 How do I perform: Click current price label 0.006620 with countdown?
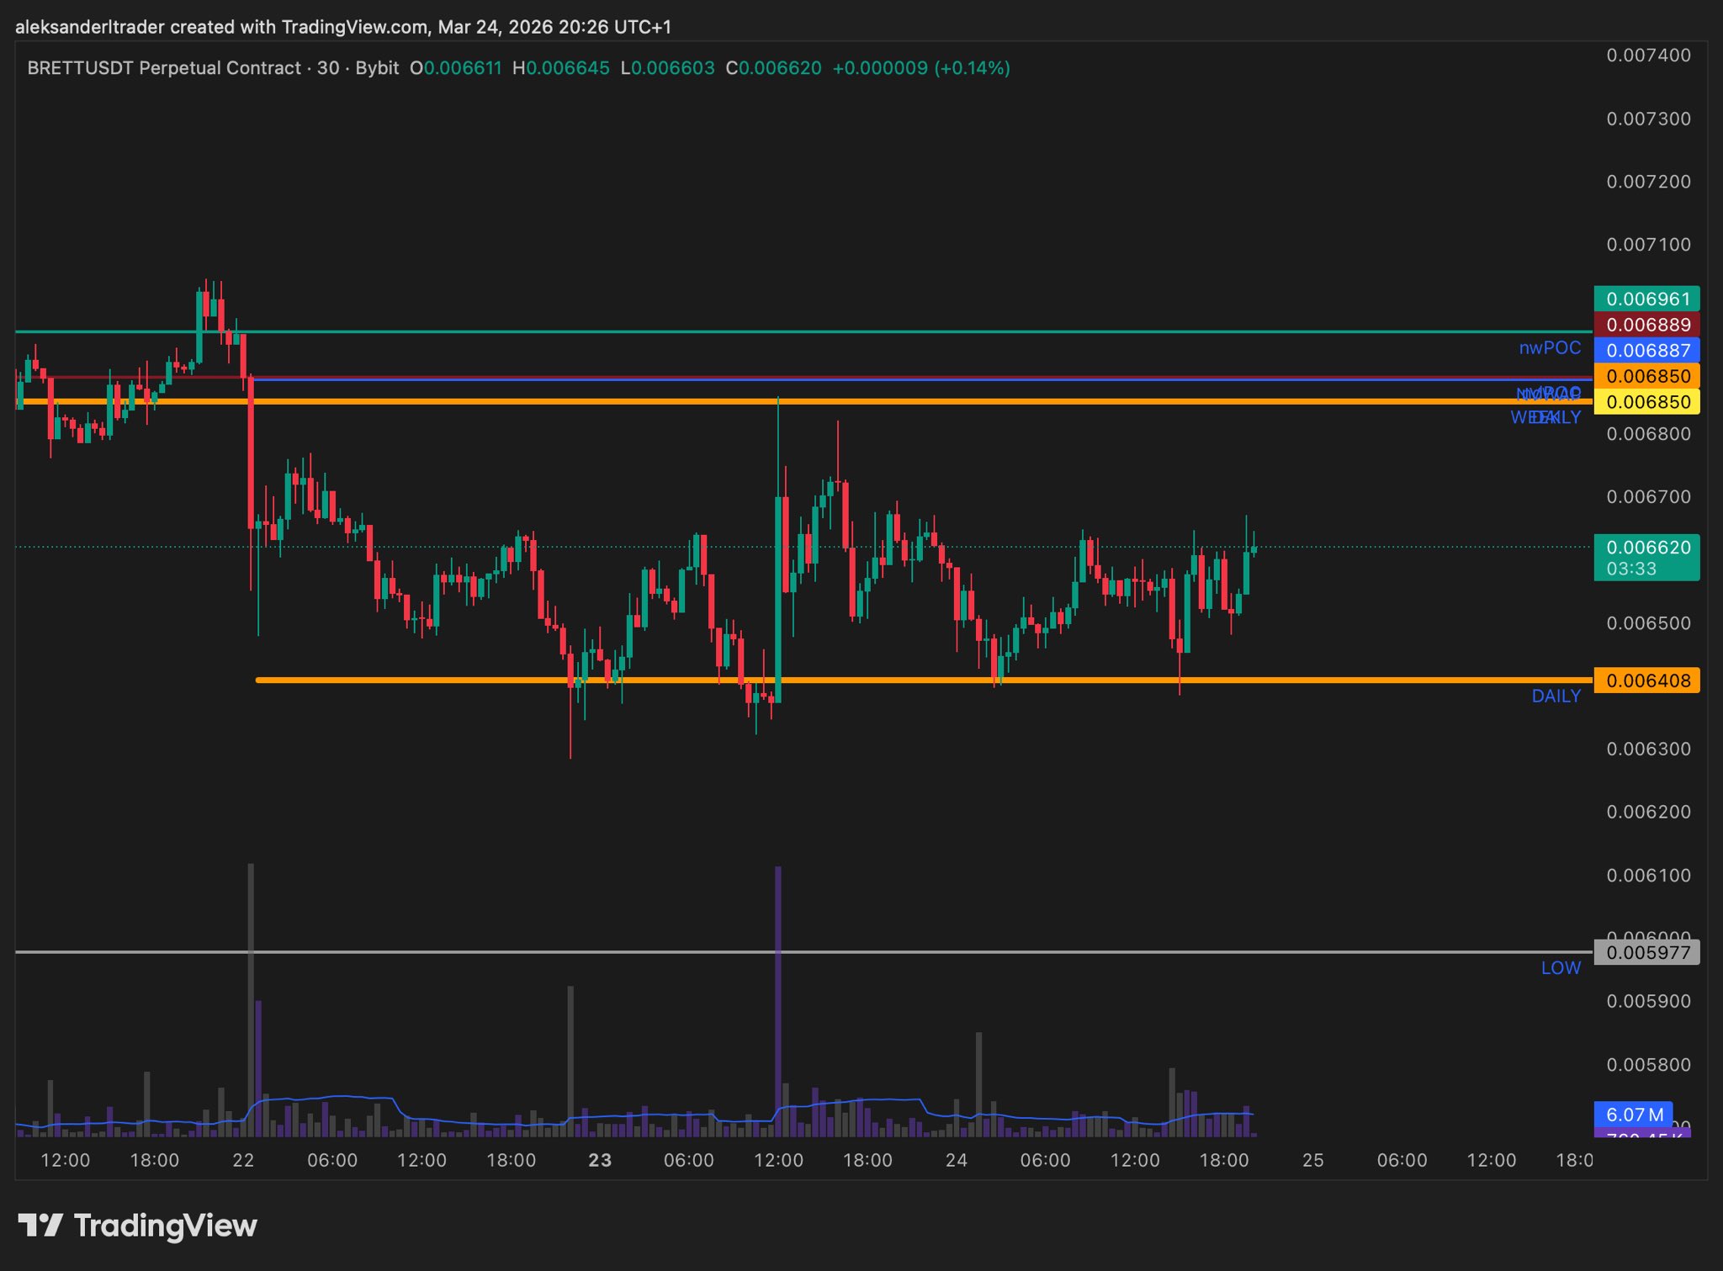pyautogui.click(x=1646, y=557)
